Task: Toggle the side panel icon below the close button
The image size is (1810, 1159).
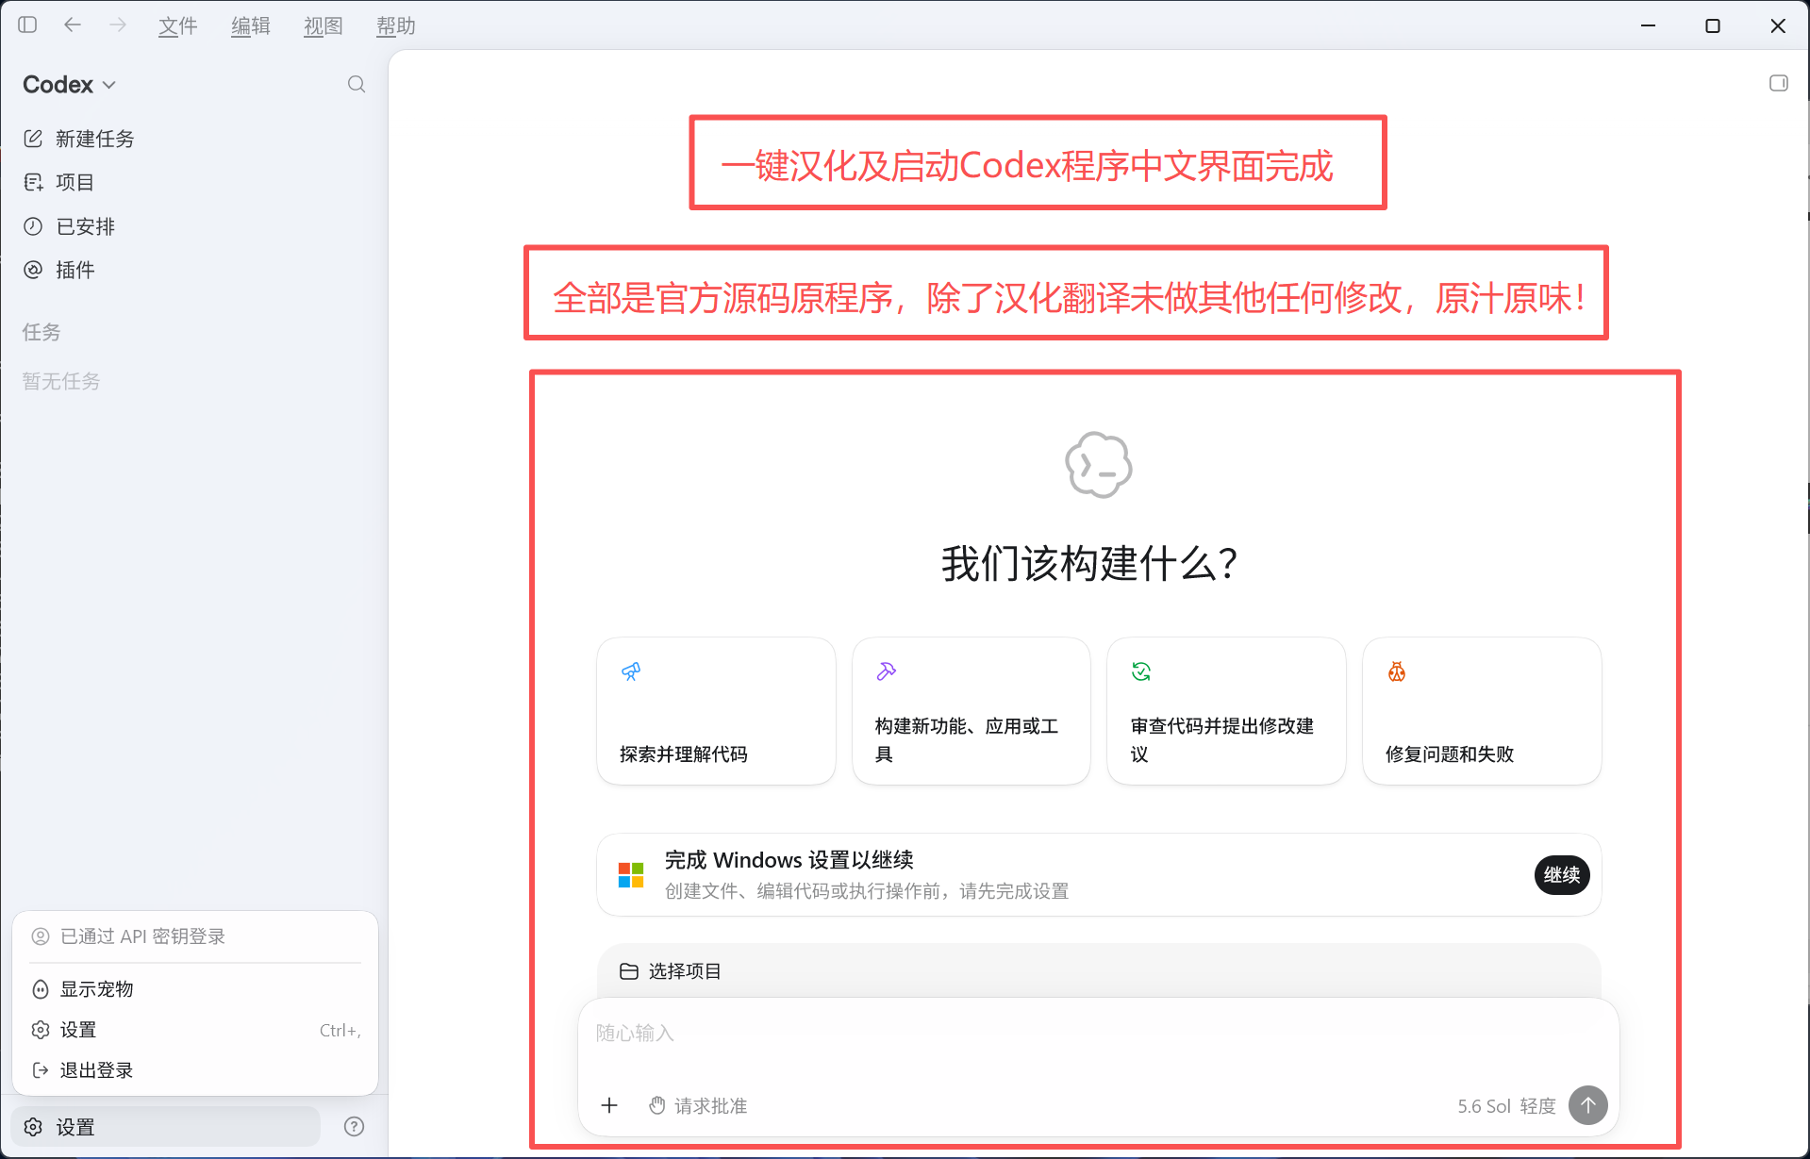Action: (x=1778, y=83)
